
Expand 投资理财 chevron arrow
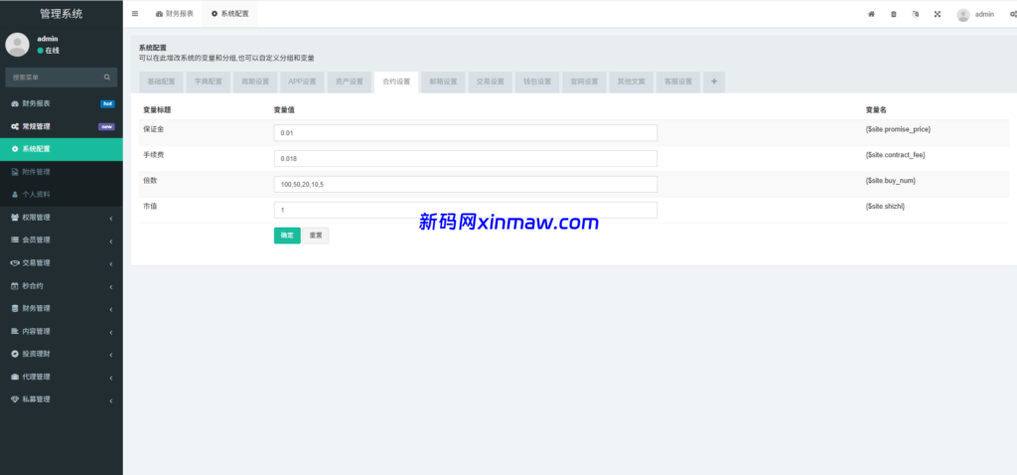pos(111,355)
